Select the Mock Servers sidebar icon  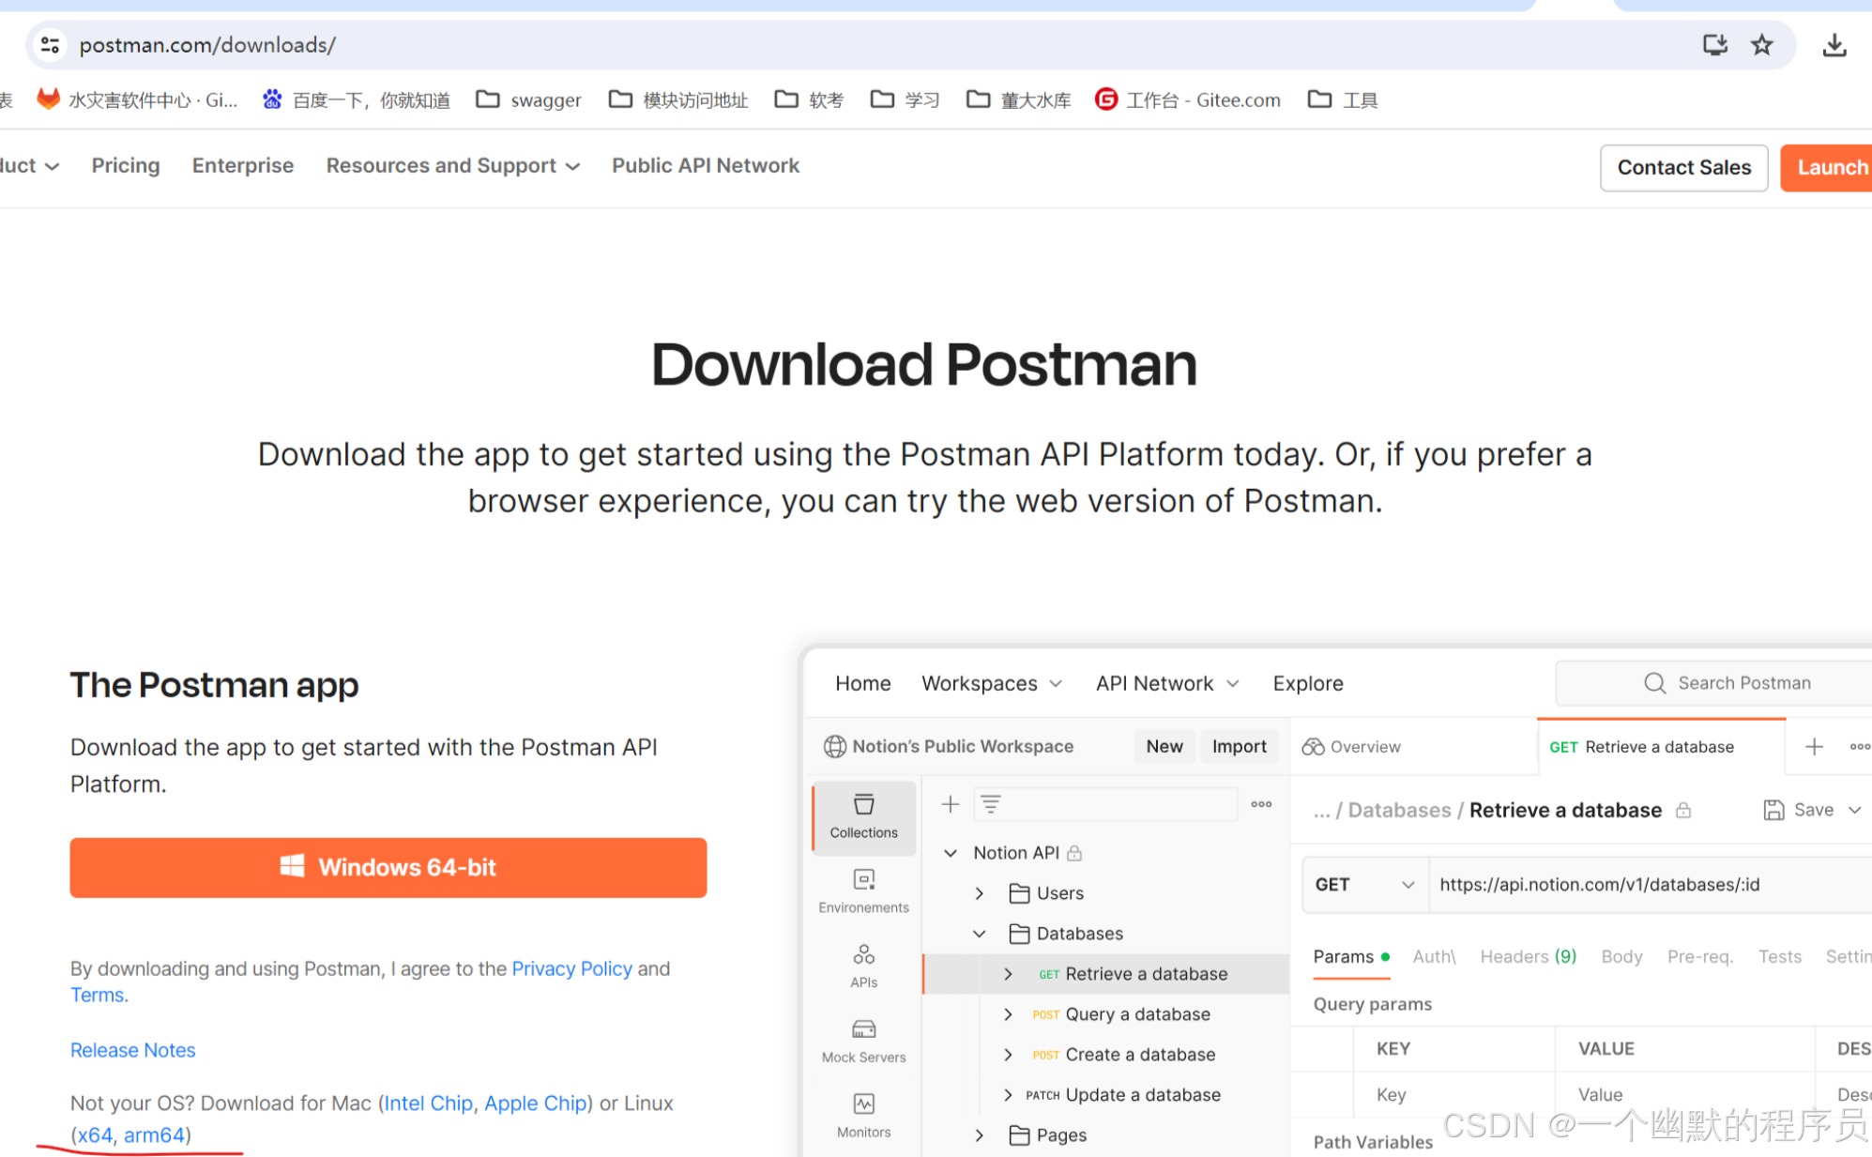tap(863, 1042)
